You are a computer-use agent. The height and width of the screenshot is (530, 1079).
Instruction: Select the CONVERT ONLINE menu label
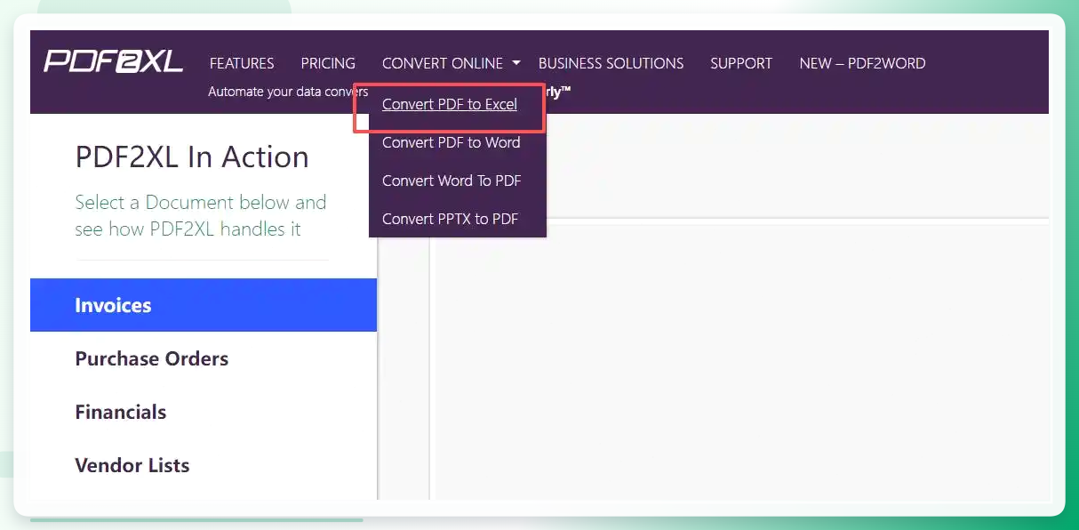pos(443,63)
